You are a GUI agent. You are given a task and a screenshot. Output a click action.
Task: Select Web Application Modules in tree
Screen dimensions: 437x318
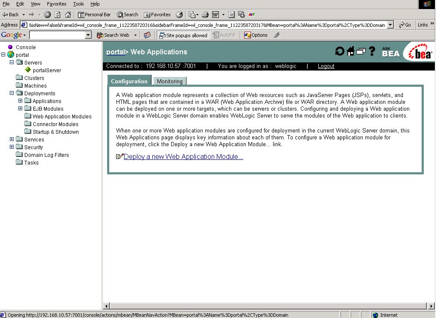click(x=62, y=116)
